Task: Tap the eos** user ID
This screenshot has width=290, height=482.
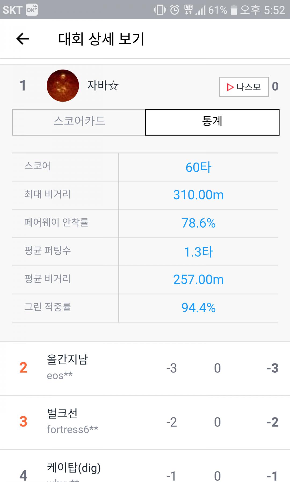Action: click(x=60, y=376)
